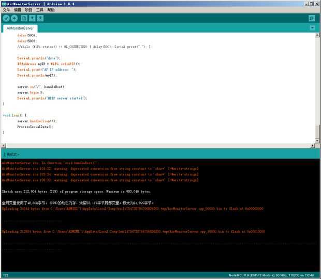Open the Serial Monitor magnifier icon
This screenshot has height=279, width=321.
click(312, 18)
